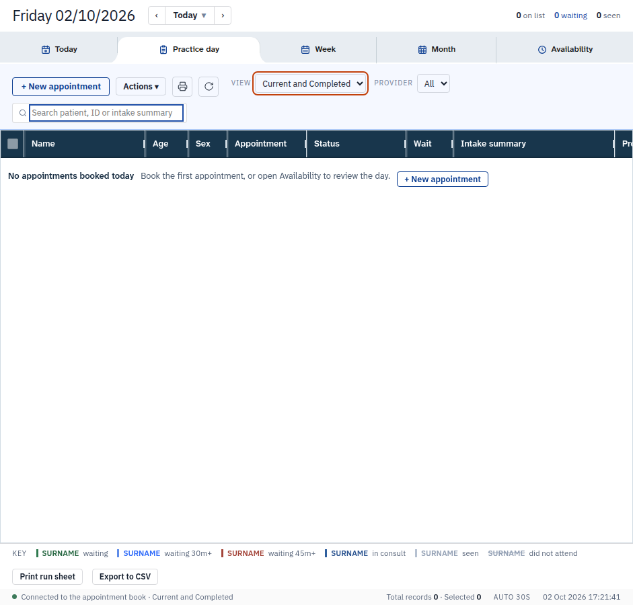This screenshot has height=605, width=633.
Task: Open the Month tab
Action: tap(437, 49)
